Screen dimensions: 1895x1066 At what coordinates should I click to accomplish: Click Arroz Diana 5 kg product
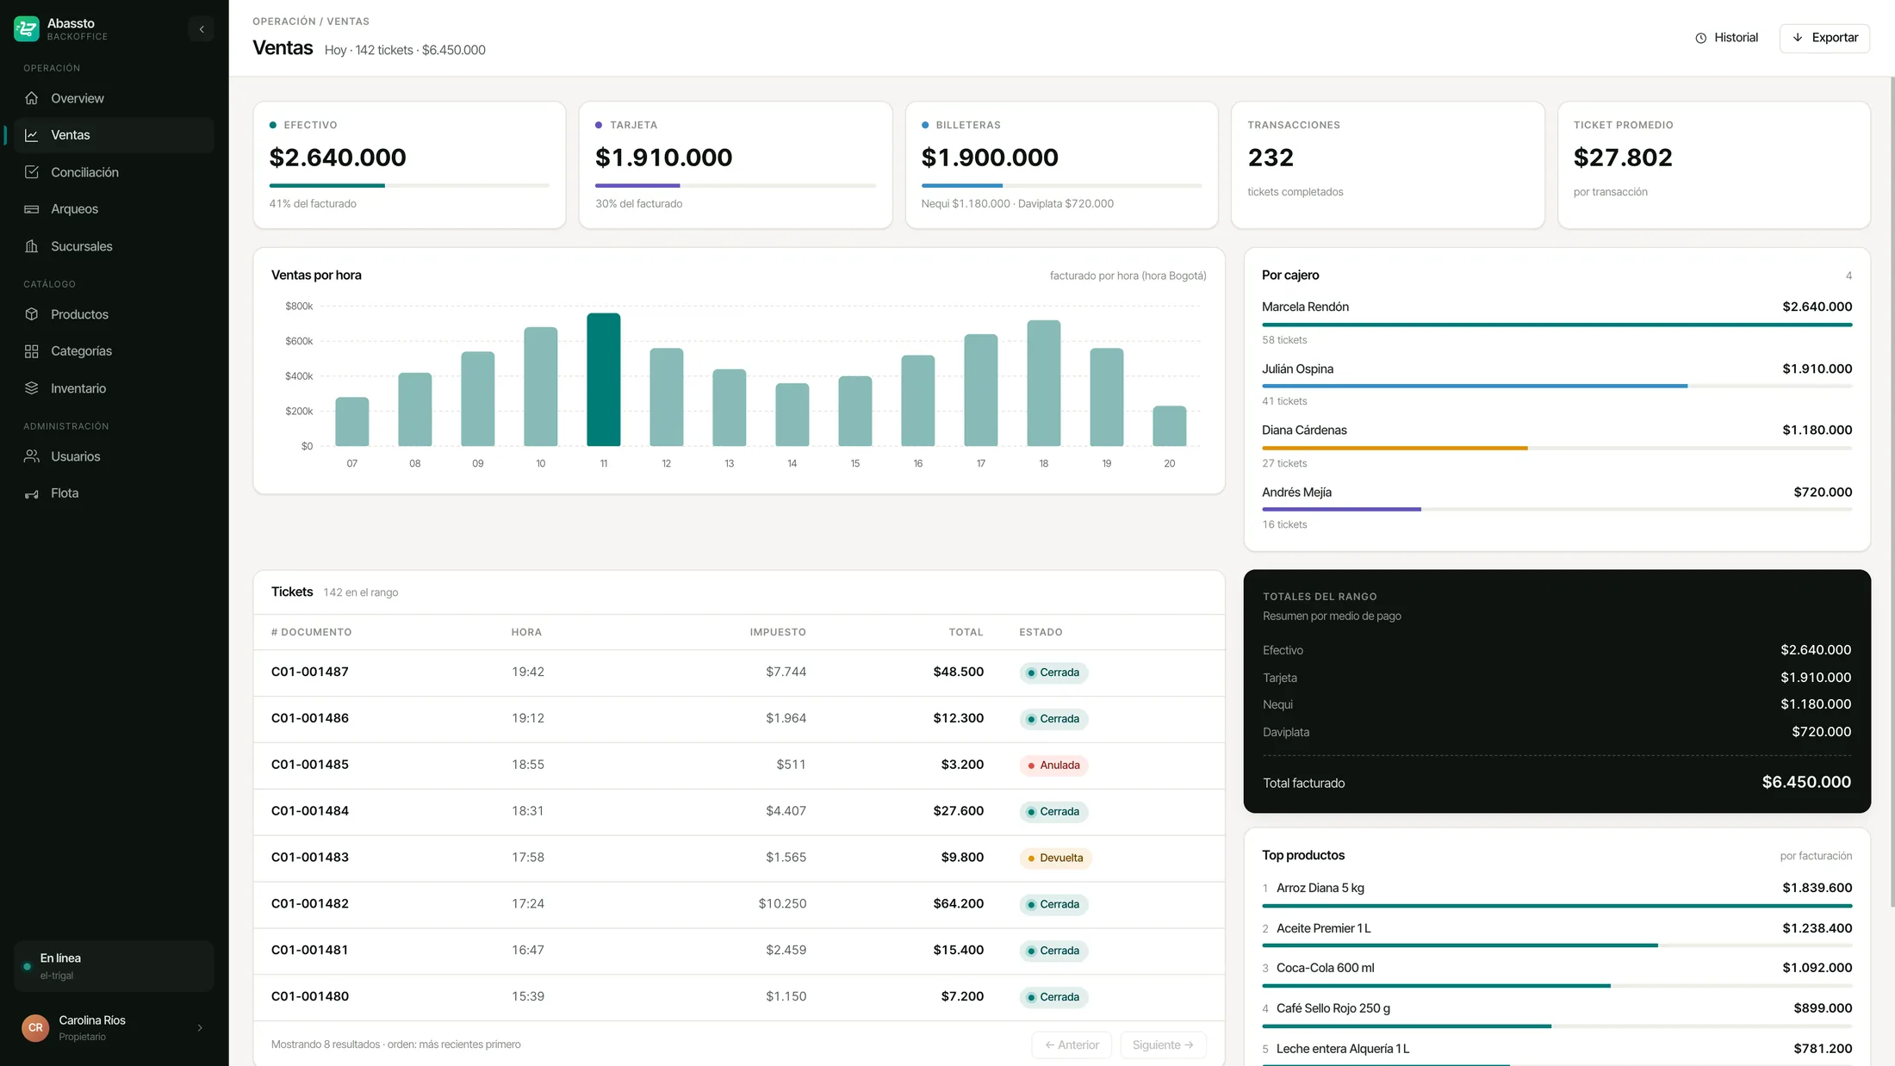(x=1556, y=893)
